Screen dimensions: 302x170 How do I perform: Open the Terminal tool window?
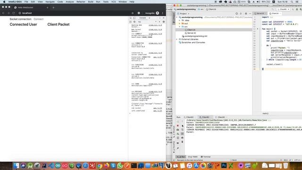(x=206, y=157)
